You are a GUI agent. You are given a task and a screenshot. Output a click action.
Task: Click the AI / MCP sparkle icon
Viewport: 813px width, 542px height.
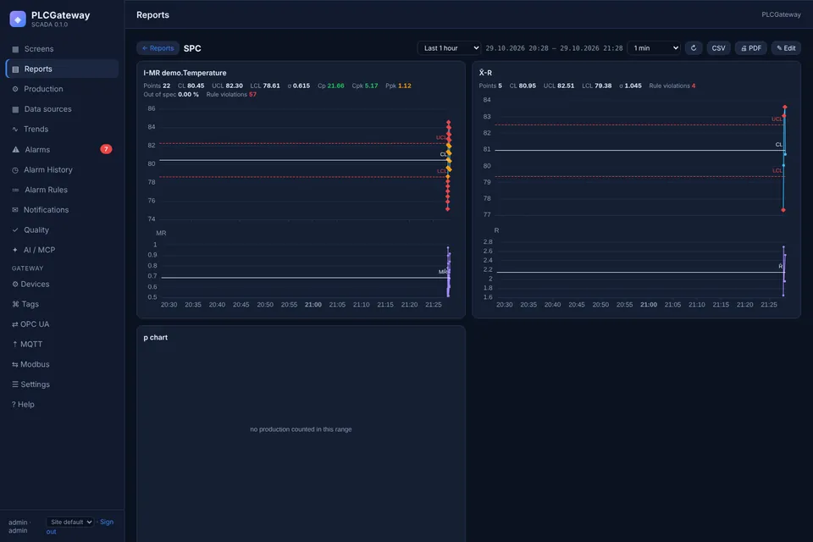(x=15, y=250)
